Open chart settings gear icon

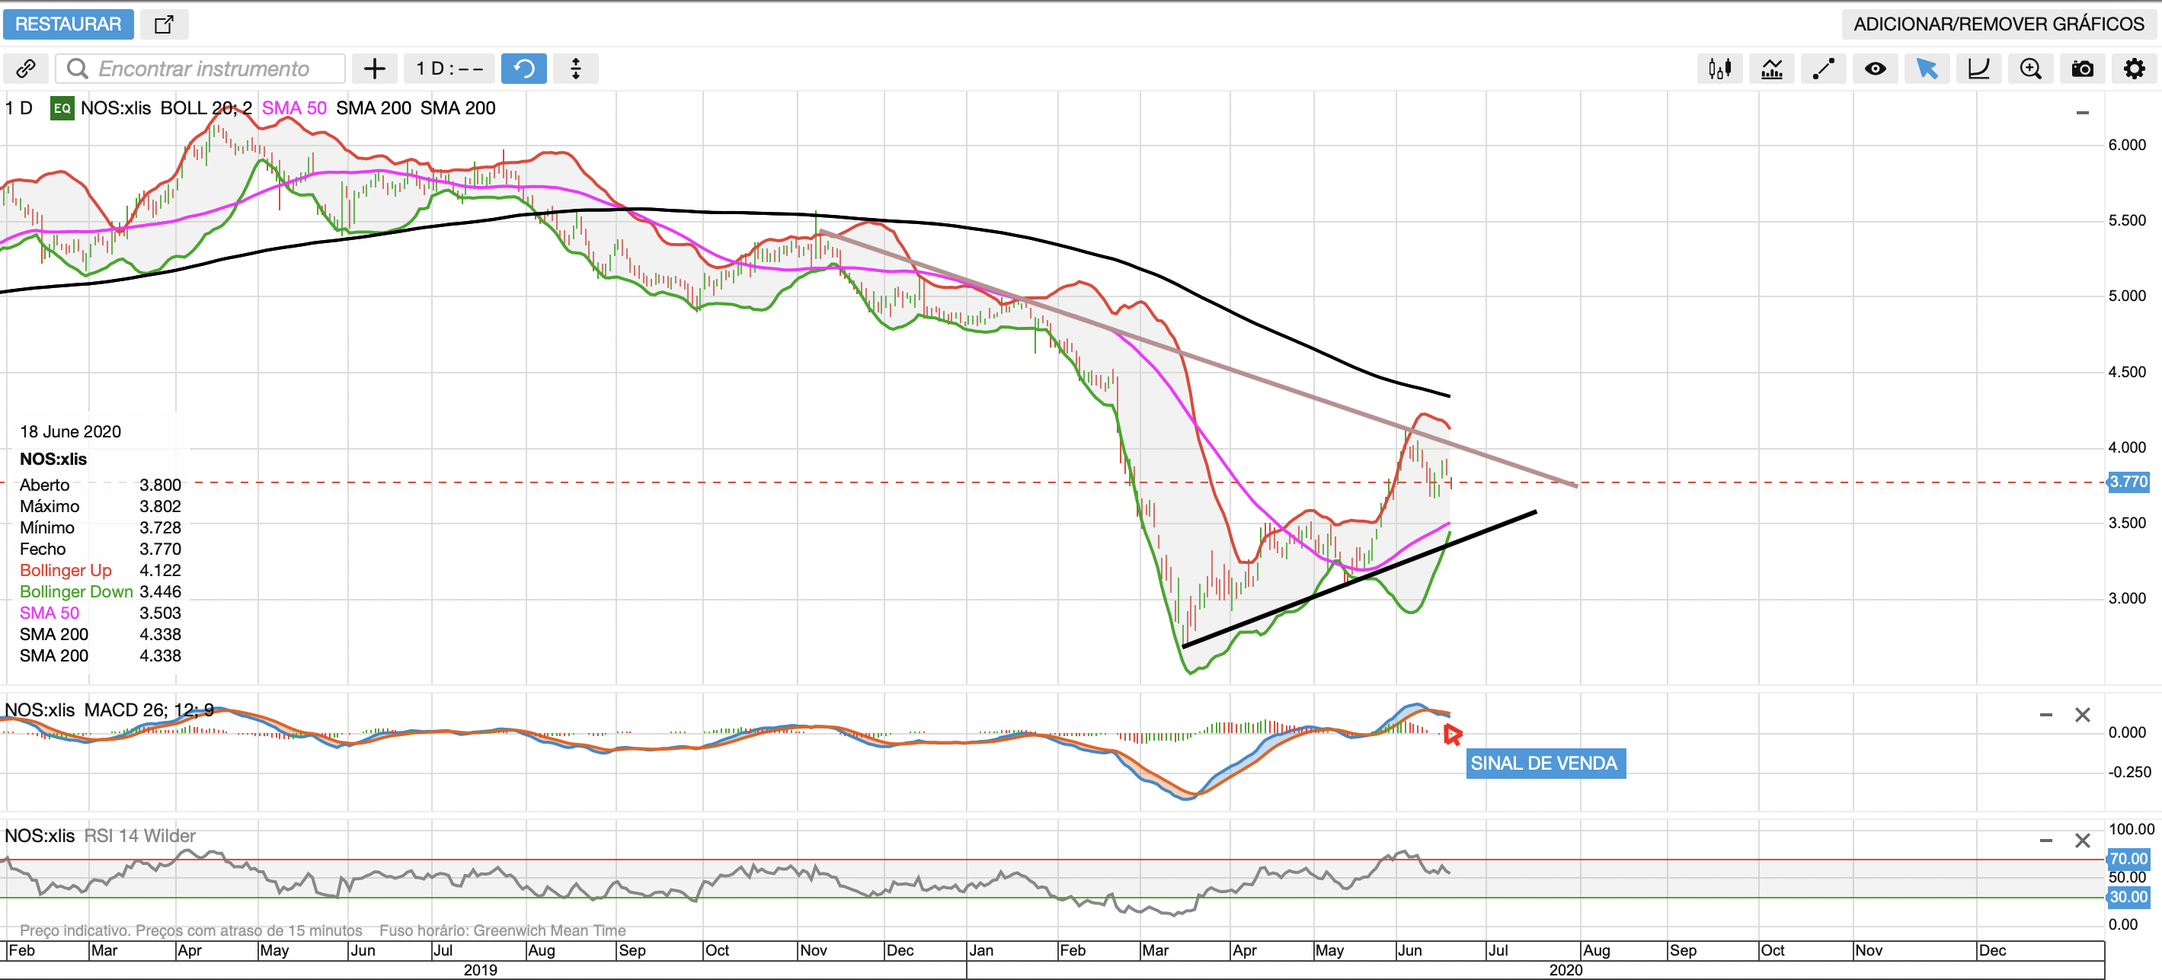point(2135,69)
